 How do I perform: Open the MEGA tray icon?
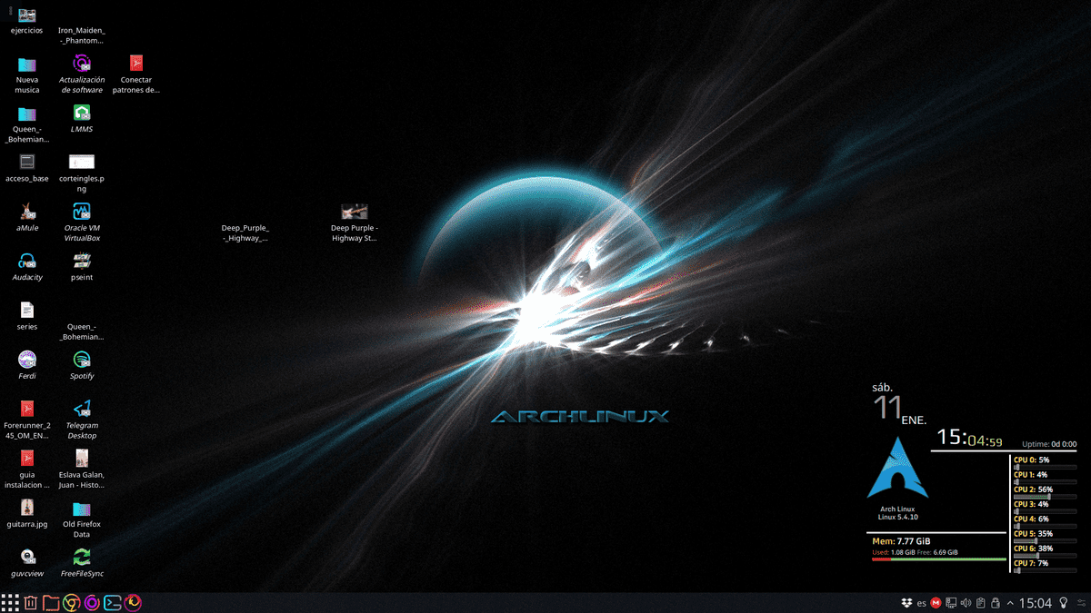pos(936,603)
